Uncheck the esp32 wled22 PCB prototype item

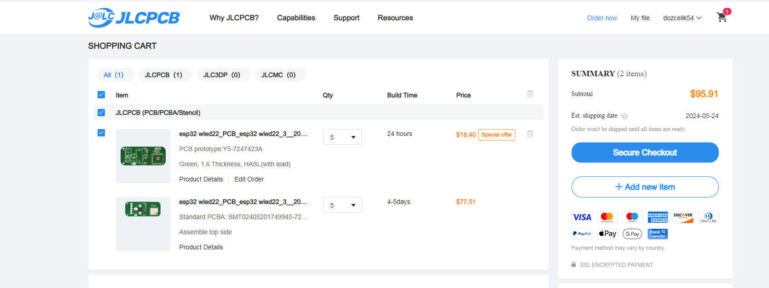(101, 133)
